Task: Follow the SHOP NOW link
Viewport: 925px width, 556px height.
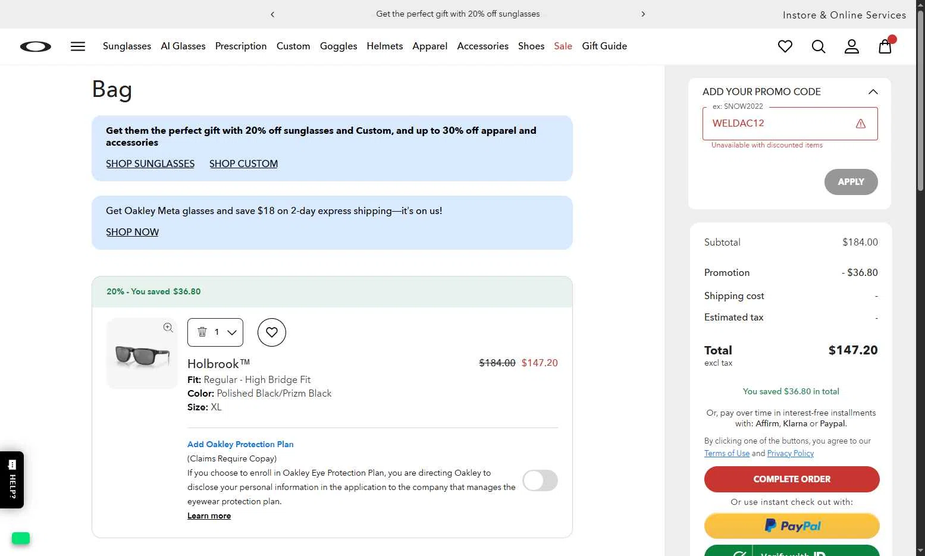Action: click(133, 232)
